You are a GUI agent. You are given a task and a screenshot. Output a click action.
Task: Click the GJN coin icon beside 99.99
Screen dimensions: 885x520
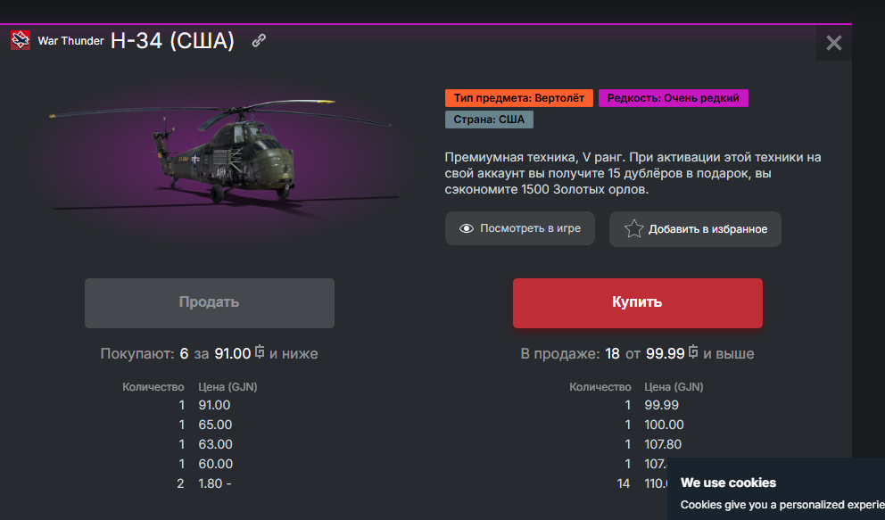click(x=692, y=352)
